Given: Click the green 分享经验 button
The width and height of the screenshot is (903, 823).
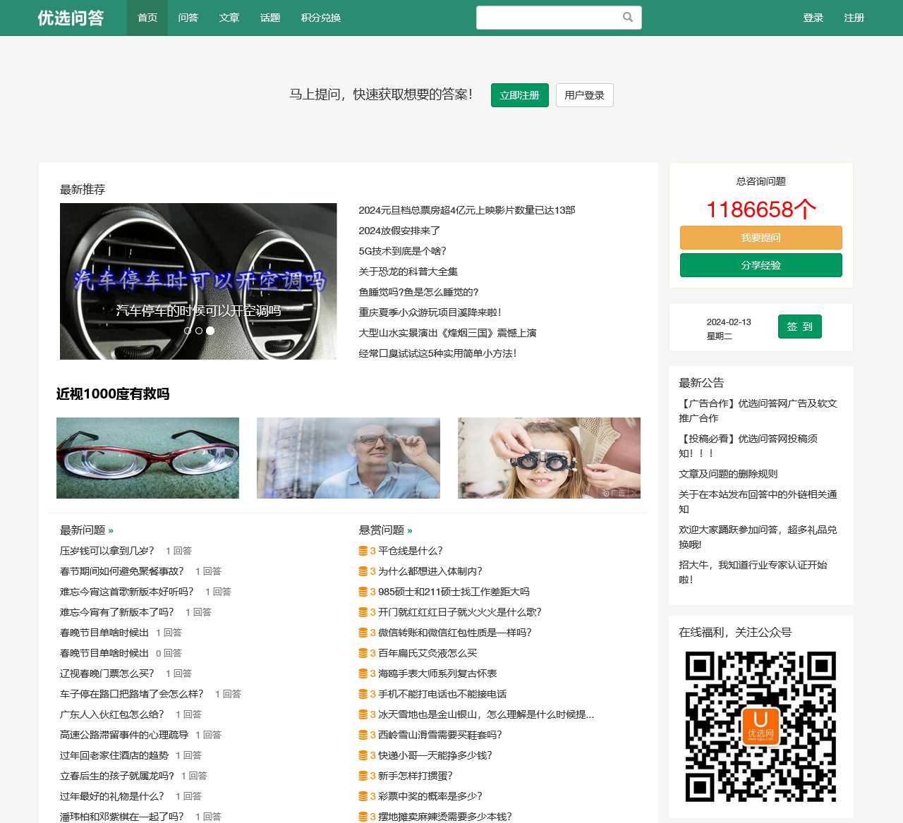Looking at the screenshot, I should [x=760, y=265].
